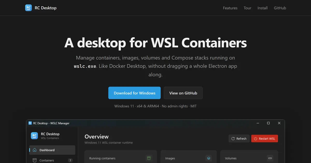
Task: Click 'WSL Containers' subtitle under sidebar RC Desktop
Action: point(50,138)
